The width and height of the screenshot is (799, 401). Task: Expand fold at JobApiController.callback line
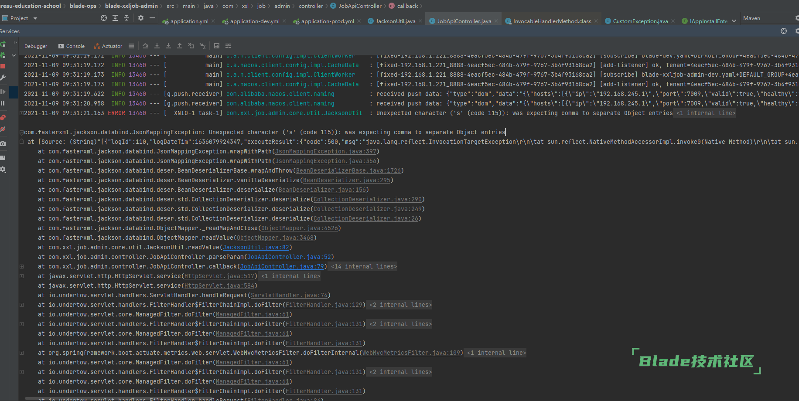pyautogui.click(x=21, y=266)
